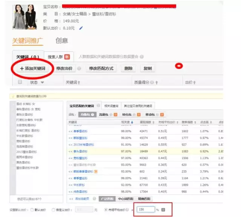Click the 纯色雪纺衫 keyword link
This screenshot has width=241, height=217.
click(x=80, y=192)
